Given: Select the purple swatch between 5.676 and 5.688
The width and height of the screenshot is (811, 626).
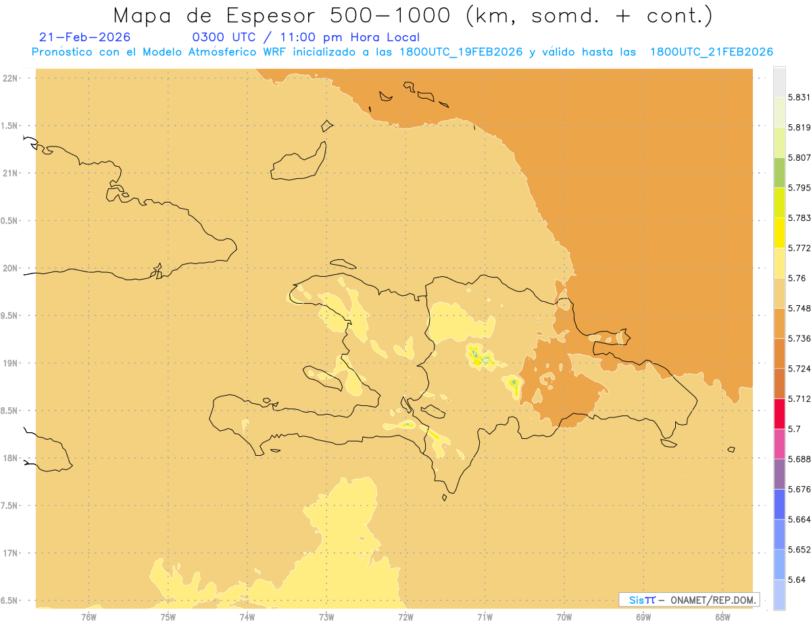Looking at the screenshot, I should [x=779, y=474].
